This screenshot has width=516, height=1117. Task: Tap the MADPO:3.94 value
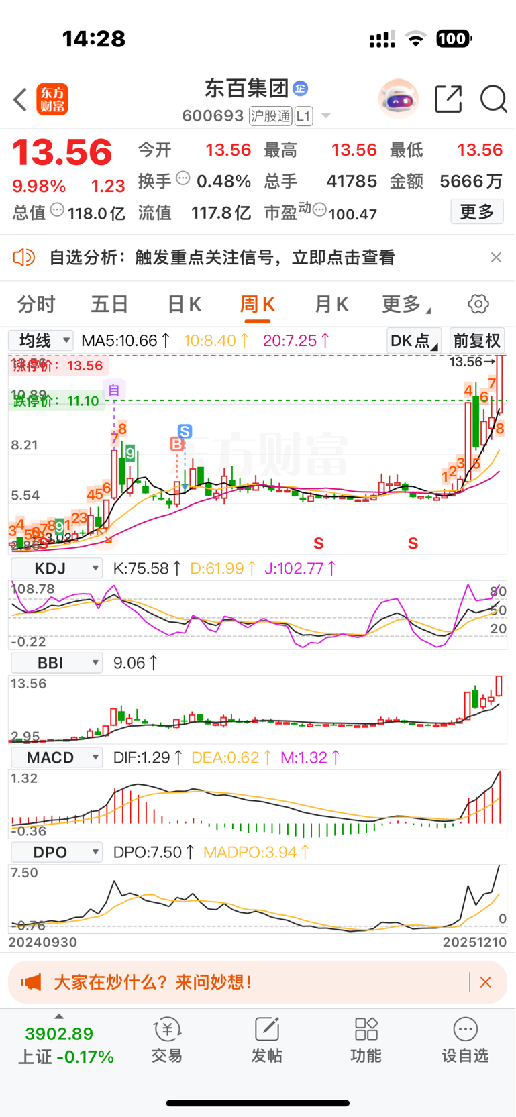click(x=256, y=853)
